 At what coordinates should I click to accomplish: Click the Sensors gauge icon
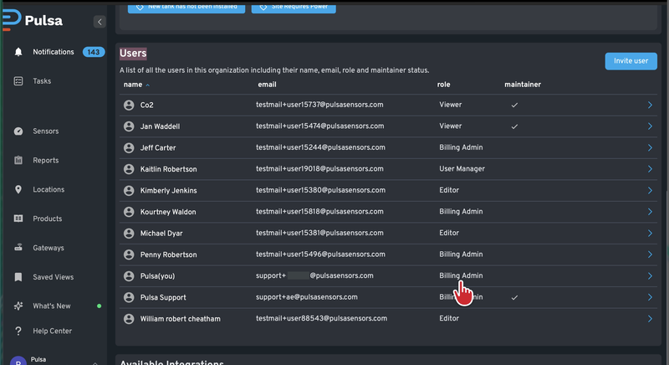(x=18, y=131)
